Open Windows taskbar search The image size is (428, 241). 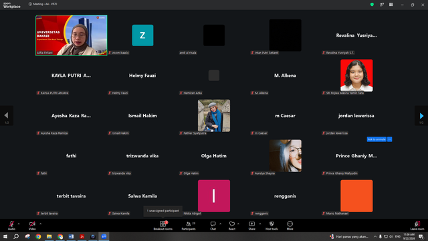tap(16, 236)
